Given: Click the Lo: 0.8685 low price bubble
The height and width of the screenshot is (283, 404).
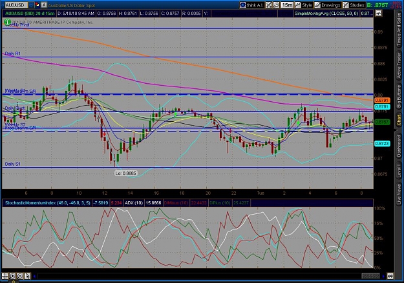Looking at the screenshot, I should point(125,173).
